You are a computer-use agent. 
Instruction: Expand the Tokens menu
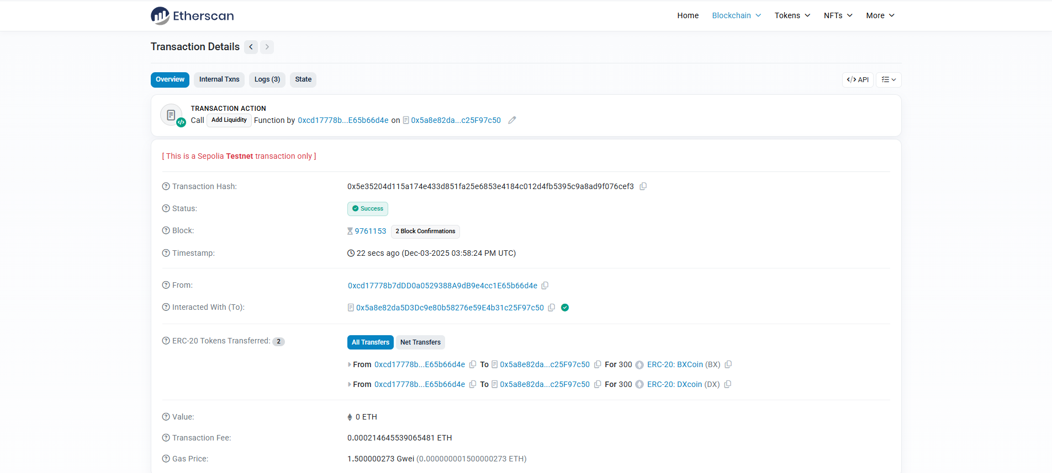tap(792, 15)
